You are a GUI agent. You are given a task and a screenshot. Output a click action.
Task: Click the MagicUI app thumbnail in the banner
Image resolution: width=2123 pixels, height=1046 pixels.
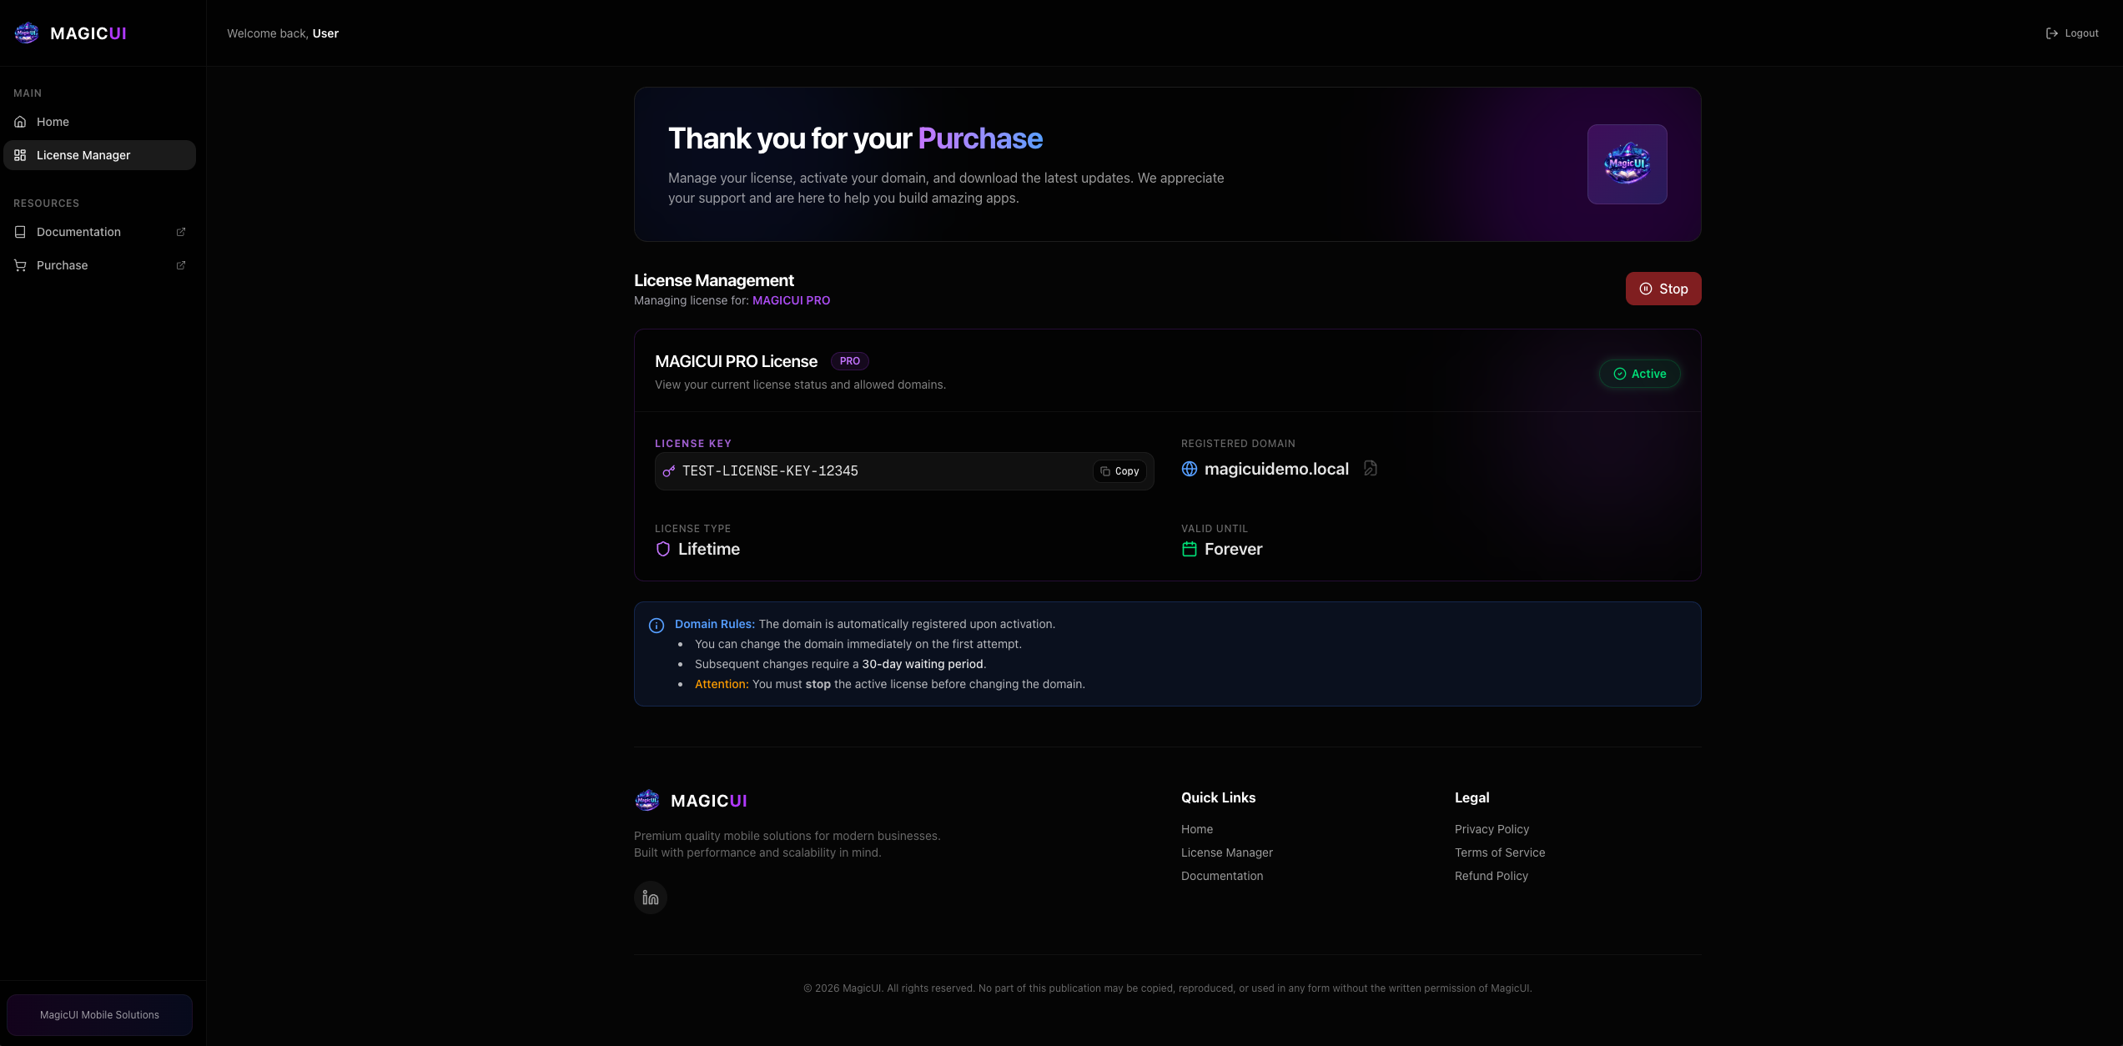pos(1627,164)
